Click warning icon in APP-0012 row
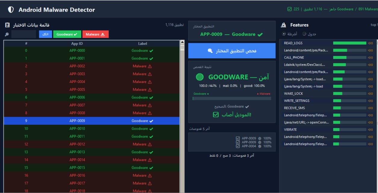 coord(150,144)
